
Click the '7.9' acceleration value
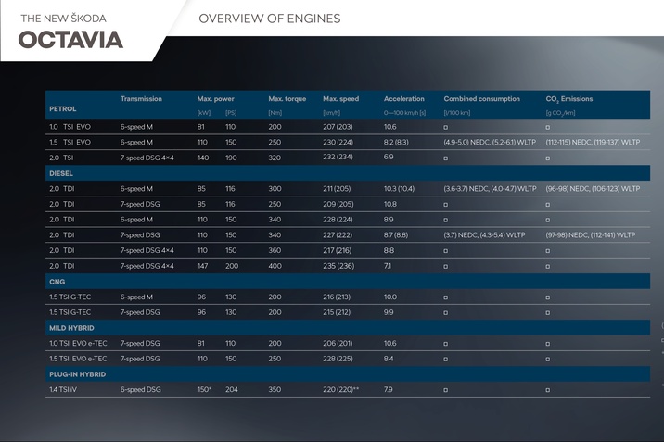pos(389,389)
